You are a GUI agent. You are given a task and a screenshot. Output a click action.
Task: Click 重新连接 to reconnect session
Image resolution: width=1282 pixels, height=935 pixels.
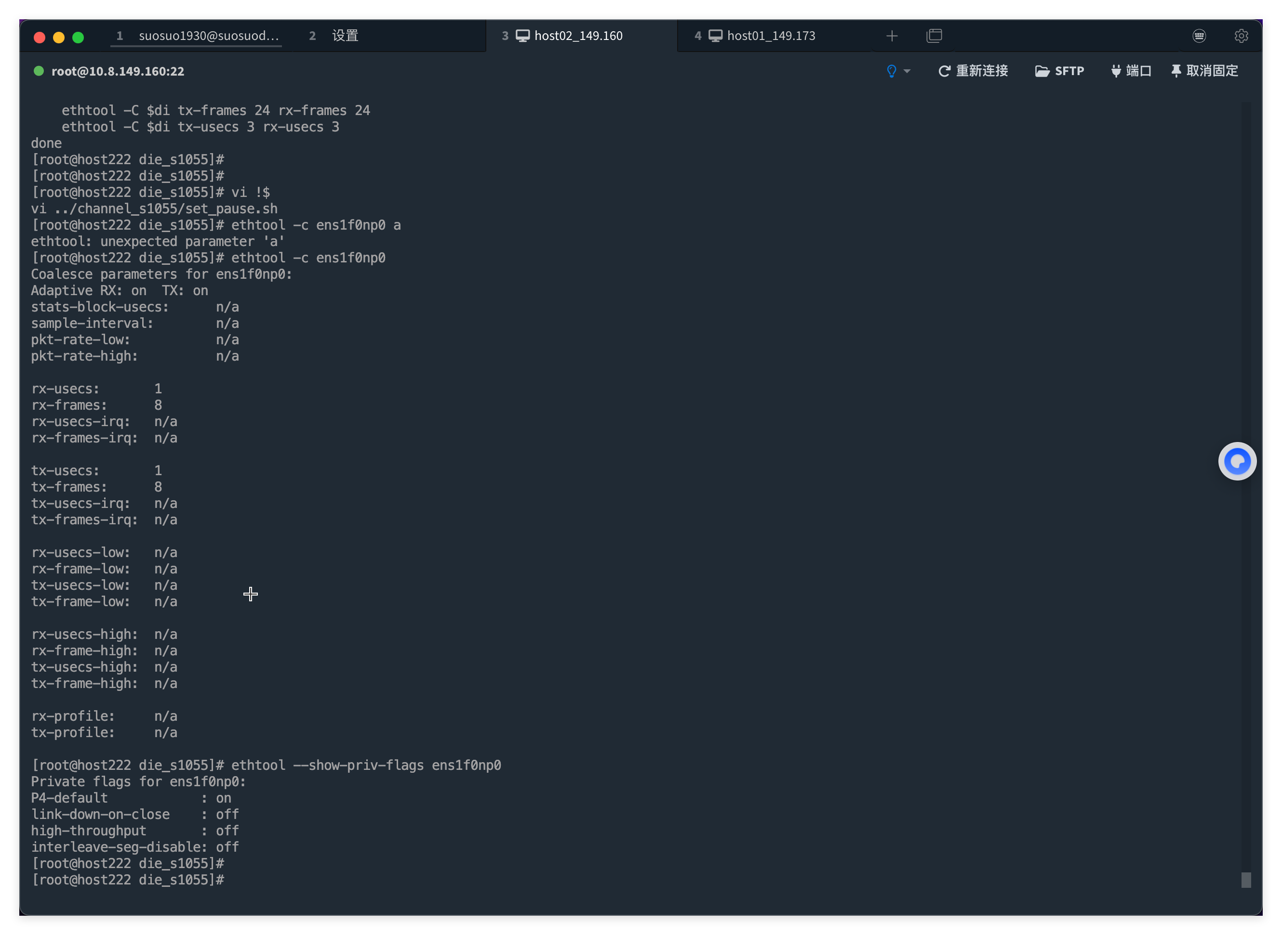(x=973, y=71)
